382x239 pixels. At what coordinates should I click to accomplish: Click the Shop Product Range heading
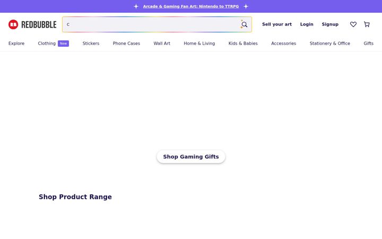[x=75, y=197]
